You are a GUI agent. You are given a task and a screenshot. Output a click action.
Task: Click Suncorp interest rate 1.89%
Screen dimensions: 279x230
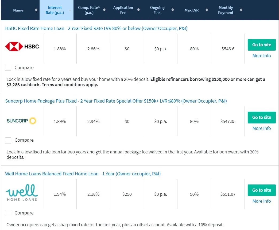click(60, 121)
